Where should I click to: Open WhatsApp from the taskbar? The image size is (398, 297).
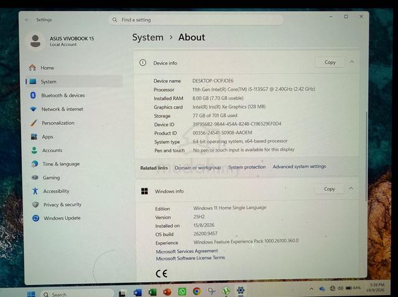click(182, 291)
